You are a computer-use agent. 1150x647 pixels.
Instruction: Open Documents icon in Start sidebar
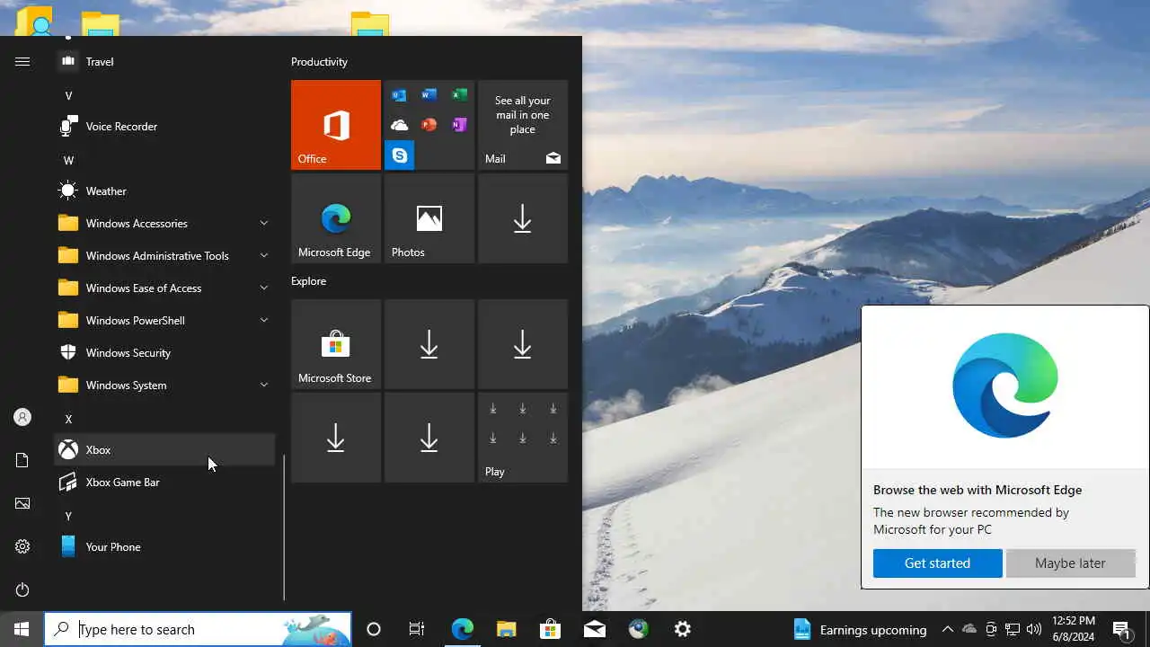coord(22,460)
